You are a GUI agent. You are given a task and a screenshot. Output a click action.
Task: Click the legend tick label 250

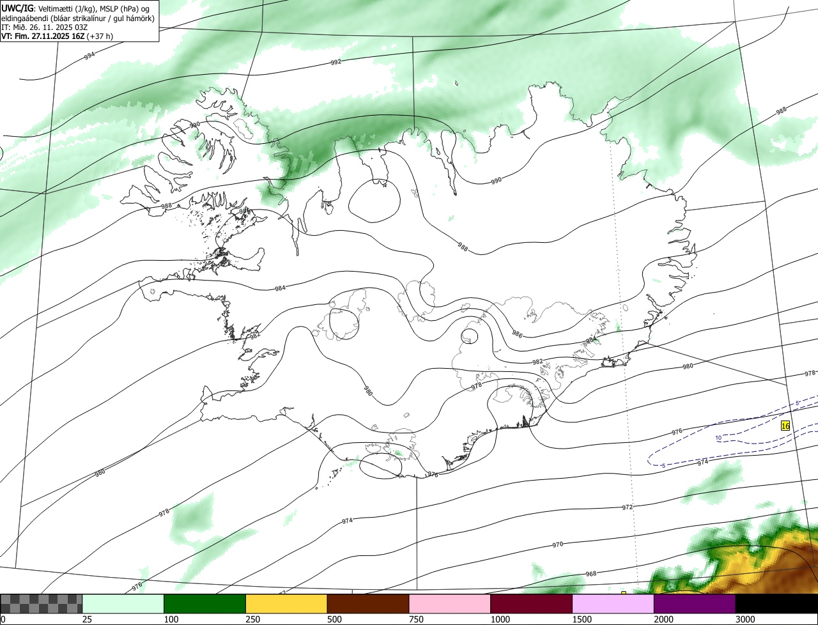click(x=253, y=619)
